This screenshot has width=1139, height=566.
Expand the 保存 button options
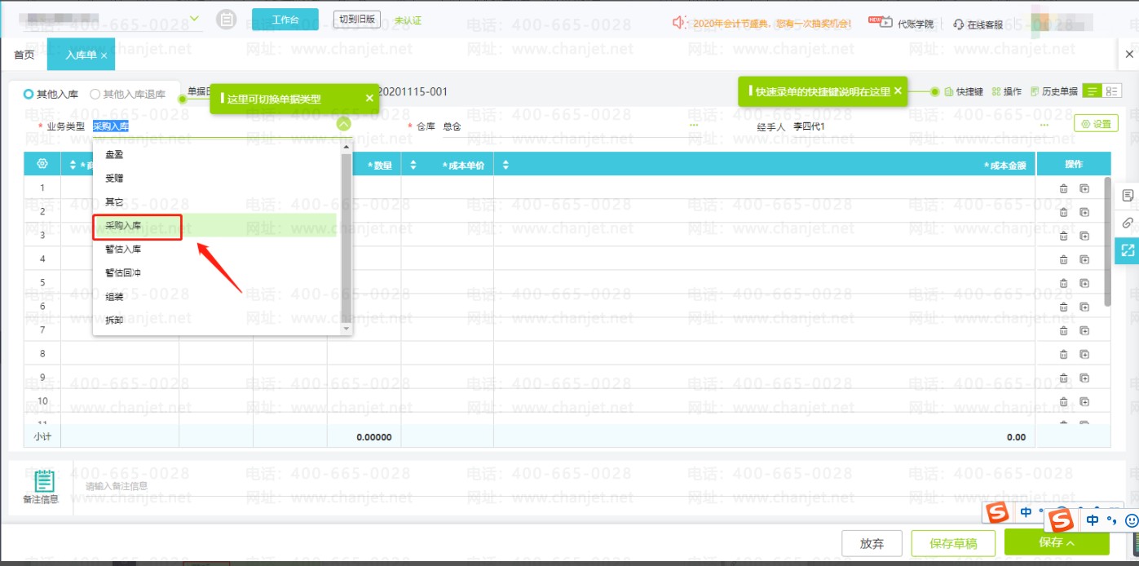(1070, 542)
